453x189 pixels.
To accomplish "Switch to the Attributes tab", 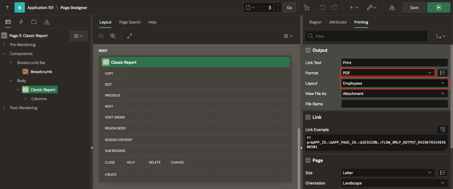I will coord(338,22).
